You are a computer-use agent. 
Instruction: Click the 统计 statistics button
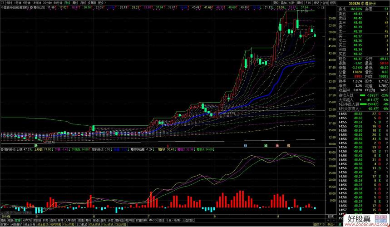click(292, 3)
